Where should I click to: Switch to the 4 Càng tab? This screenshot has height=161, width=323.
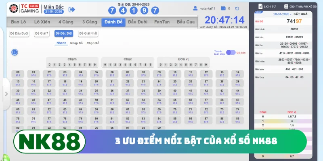click(66, 22)
